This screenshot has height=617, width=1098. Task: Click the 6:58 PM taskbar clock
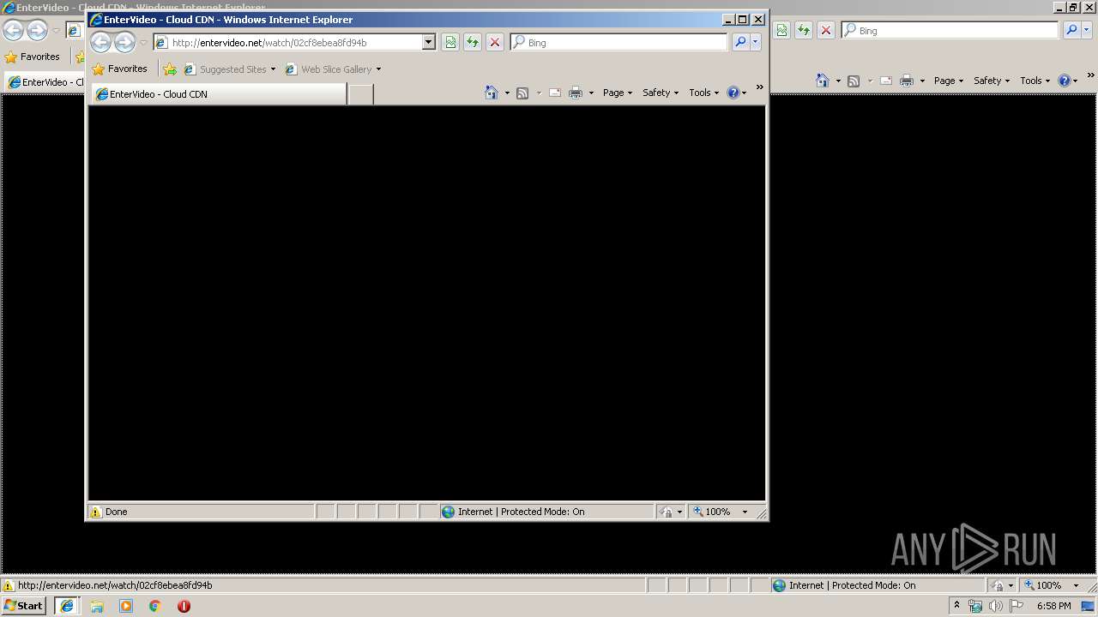pyautogui.click(x=1053, y=606)
